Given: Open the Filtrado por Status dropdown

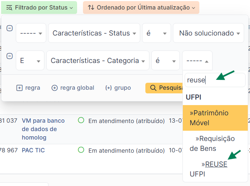Looking at the screenshot, I should tap(39, 8).
